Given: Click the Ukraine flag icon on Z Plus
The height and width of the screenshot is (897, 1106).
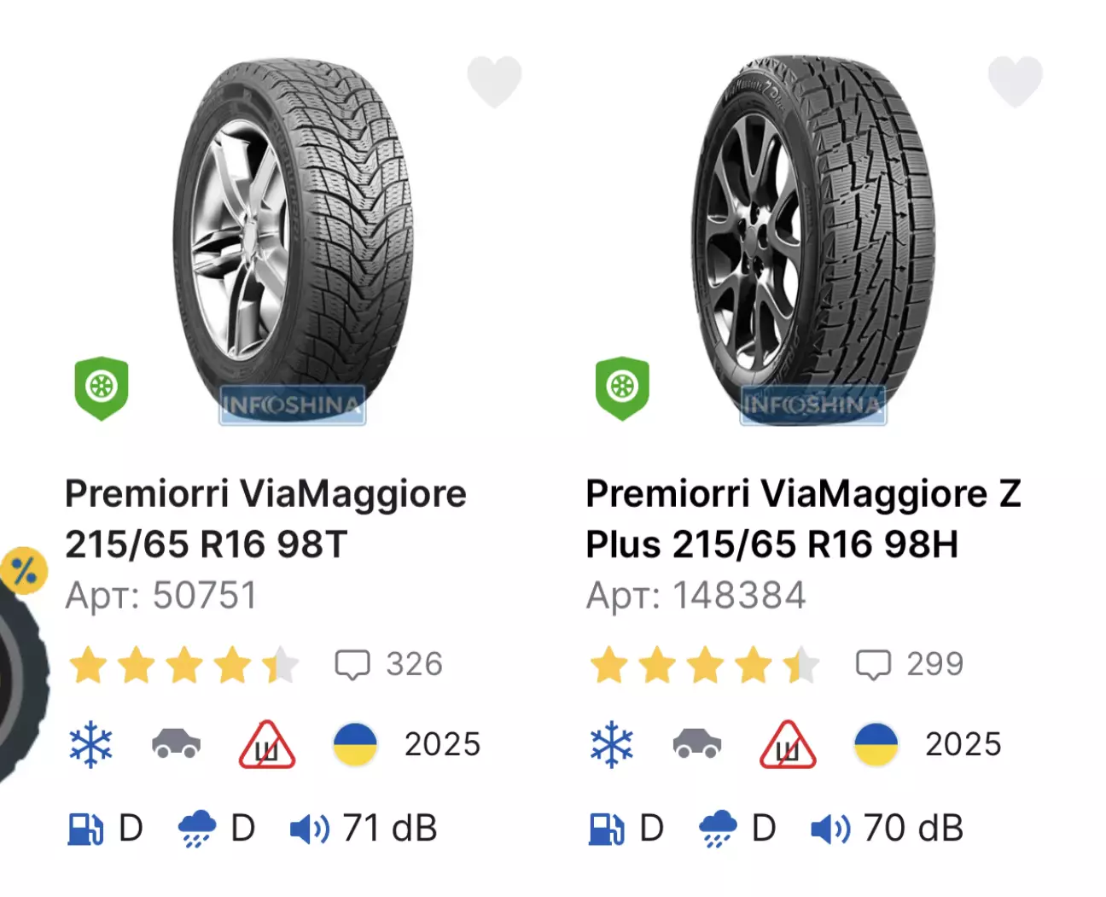Looking at the screenshot, I should 876,744.
